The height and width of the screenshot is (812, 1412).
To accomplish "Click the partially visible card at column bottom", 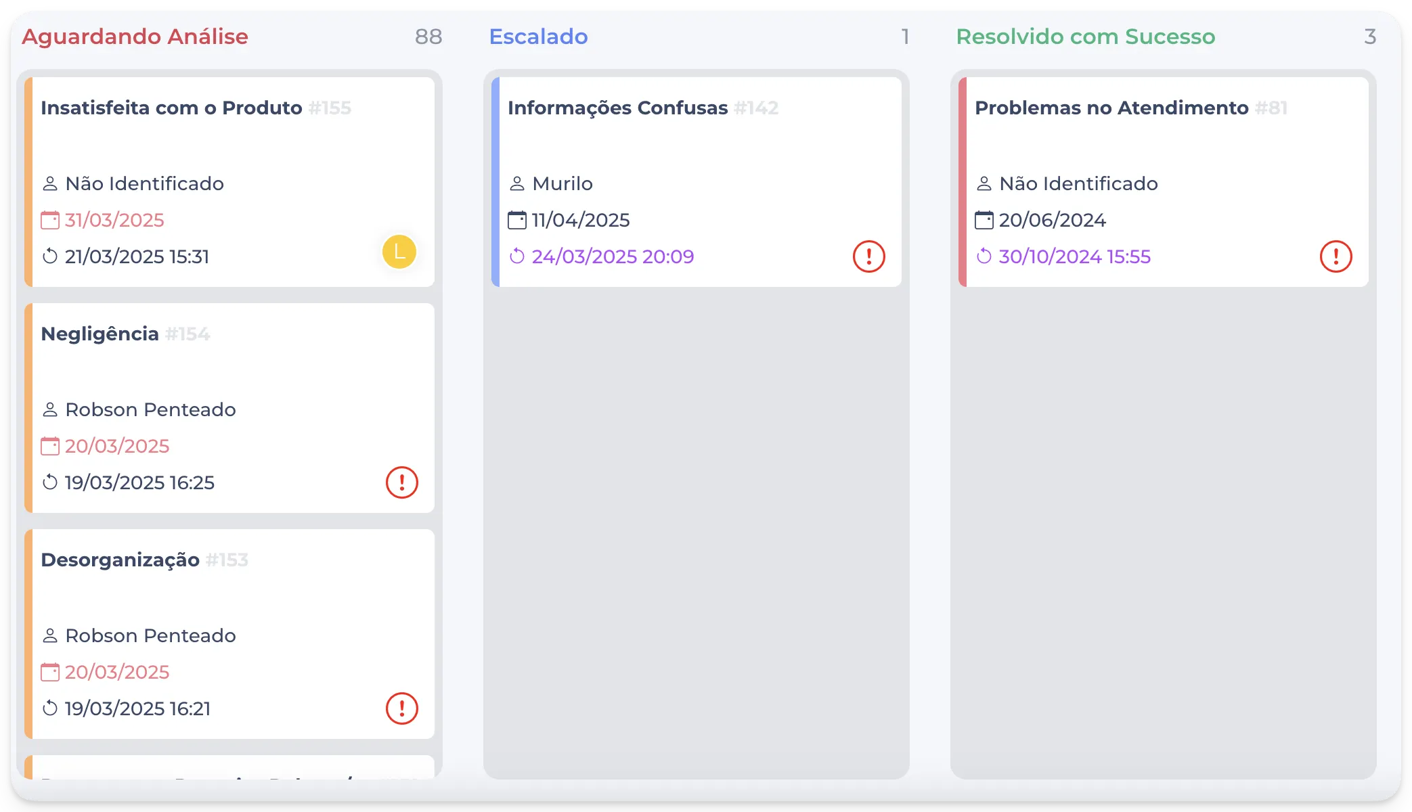I will (x=229, y=768).
